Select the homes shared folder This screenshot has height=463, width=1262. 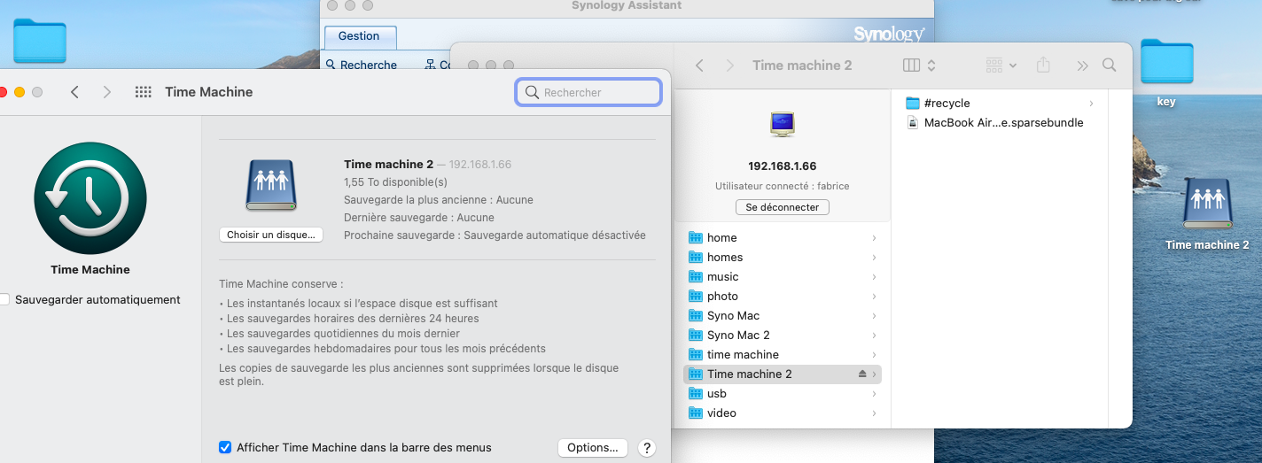click(783, 258)
